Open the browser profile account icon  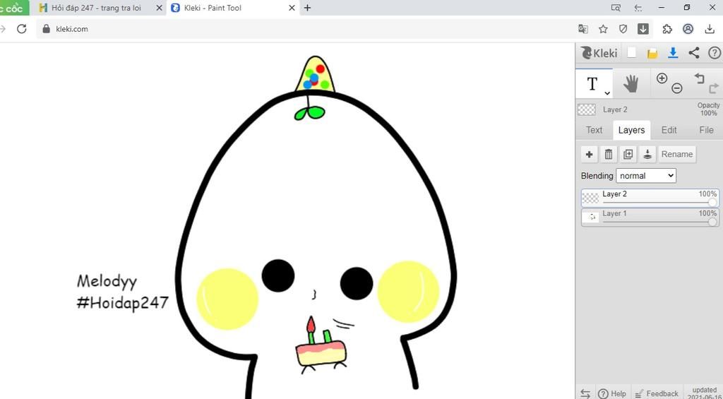688,29
